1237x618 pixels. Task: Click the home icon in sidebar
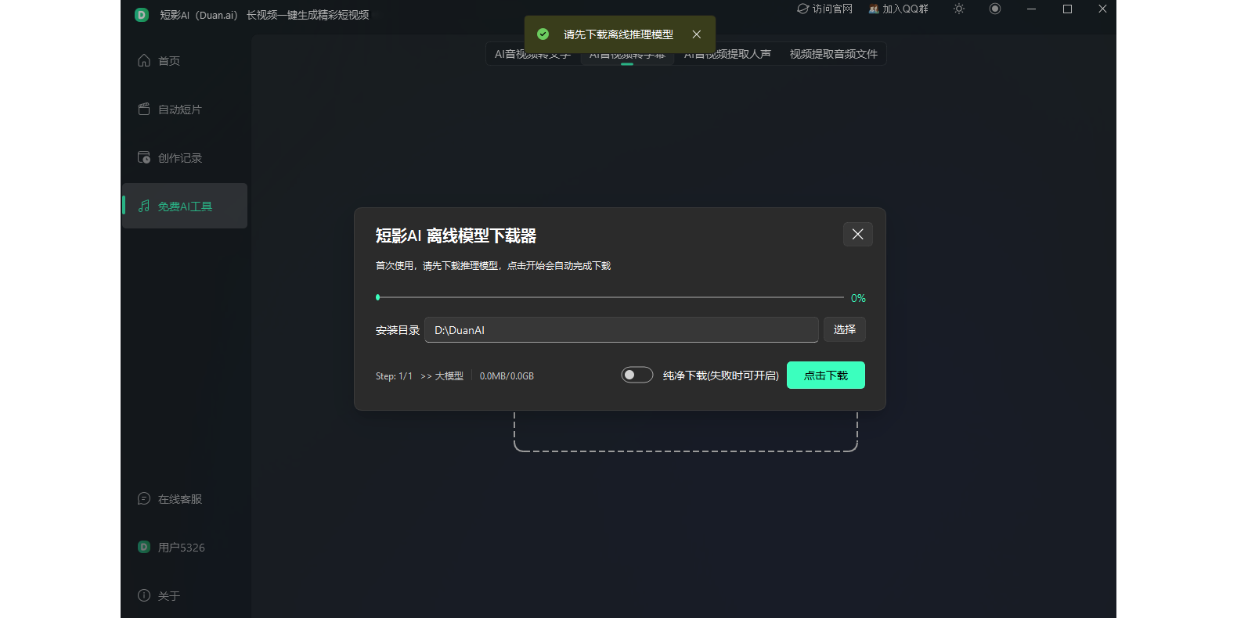click(x=144, y=60)
